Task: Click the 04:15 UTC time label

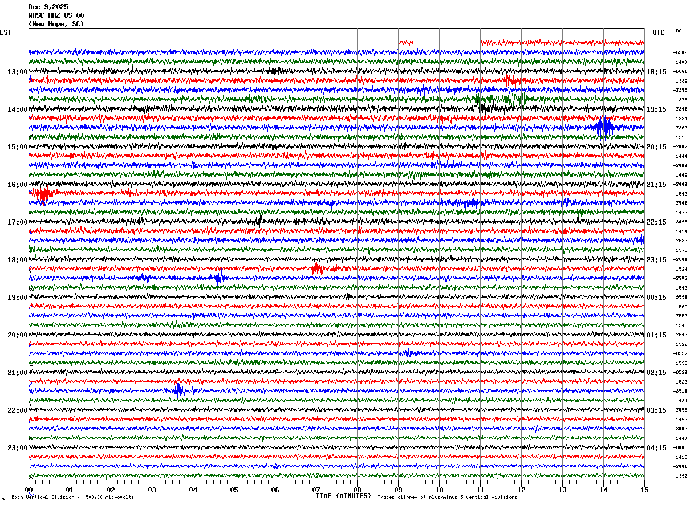Action: (x=656, y=447)
